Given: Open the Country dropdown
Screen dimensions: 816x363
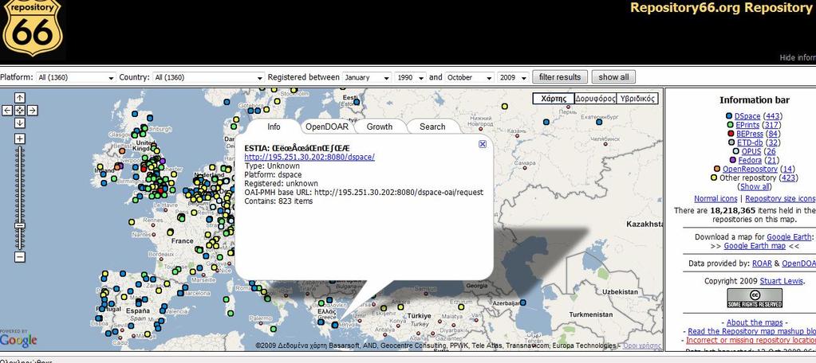Looking at the screenshot, I should point(209,77).
